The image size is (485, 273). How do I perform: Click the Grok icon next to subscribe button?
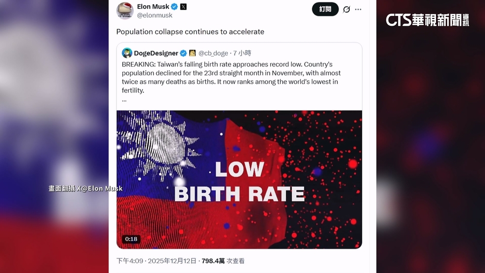click(x=346, y=9)
